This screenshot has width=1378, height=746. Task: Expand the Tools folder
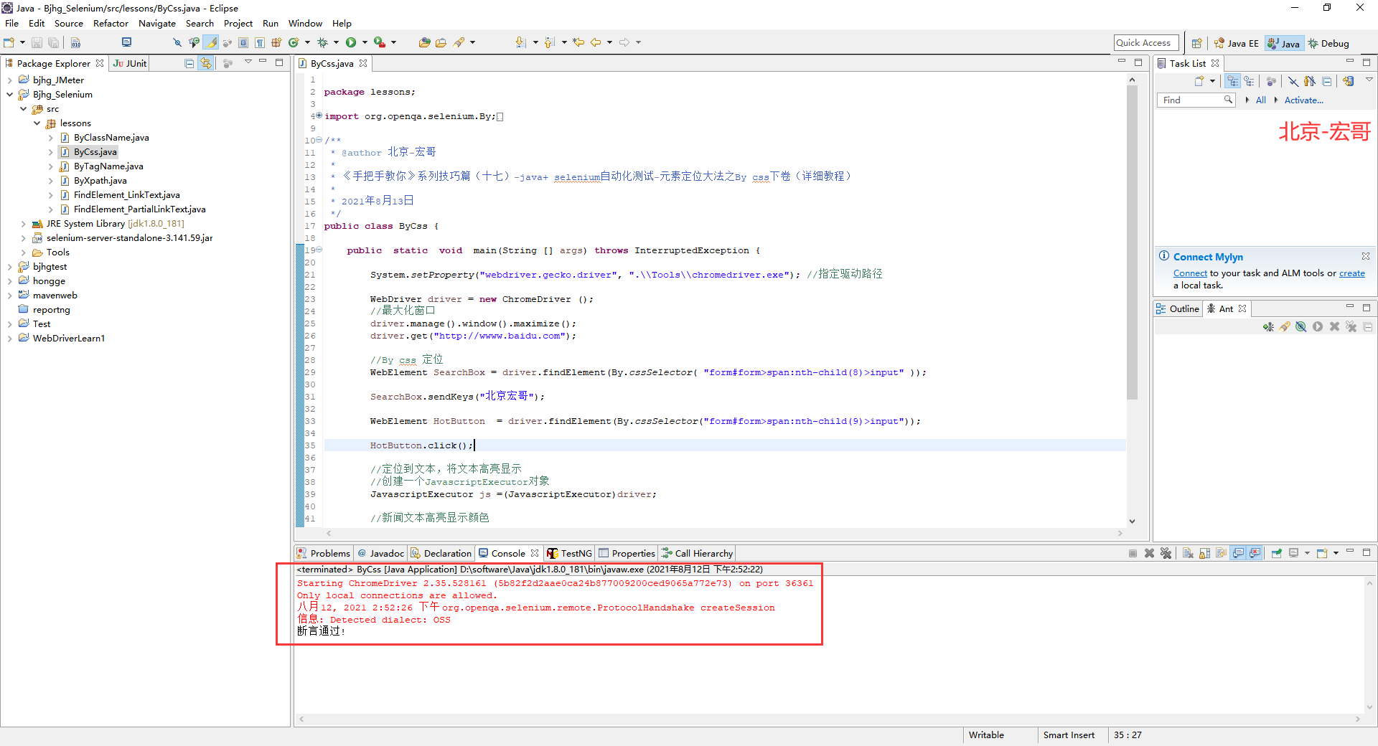pos(23,252)
